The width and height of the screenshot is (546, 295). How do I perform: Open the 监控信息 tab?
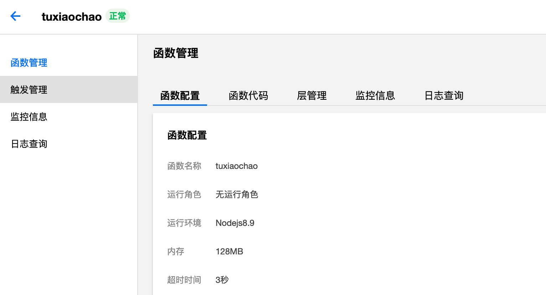click(x=375, y=95)
